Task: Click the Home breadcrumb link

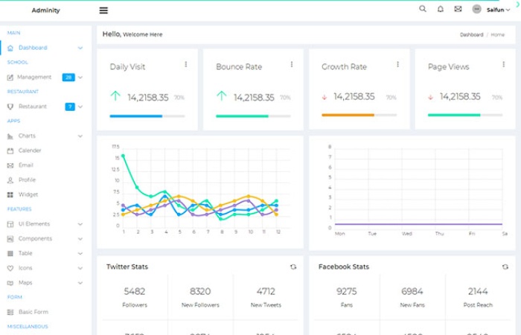Action: coord(497,34)
